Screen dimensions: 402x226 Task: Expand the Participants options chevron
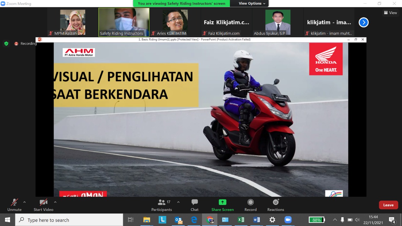tap(178, 202)
